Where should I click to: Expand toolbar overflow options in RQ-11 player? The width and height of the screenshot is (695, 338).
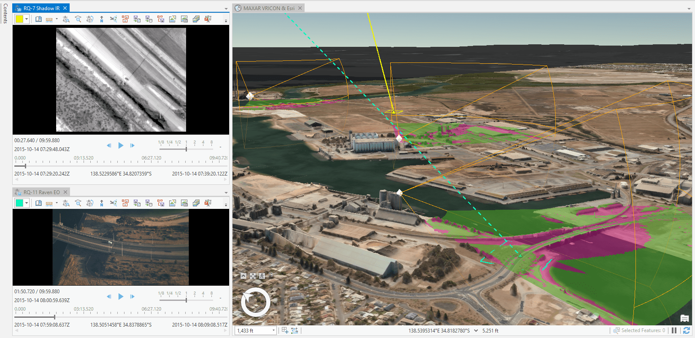[x=226, y=205]
